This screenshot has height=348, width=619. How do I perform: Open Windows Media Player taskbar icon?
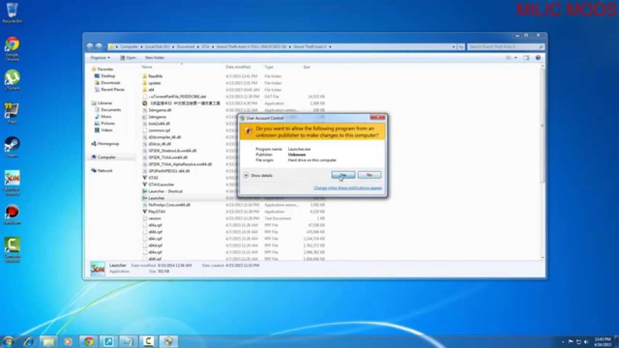(x=68, y=342)
